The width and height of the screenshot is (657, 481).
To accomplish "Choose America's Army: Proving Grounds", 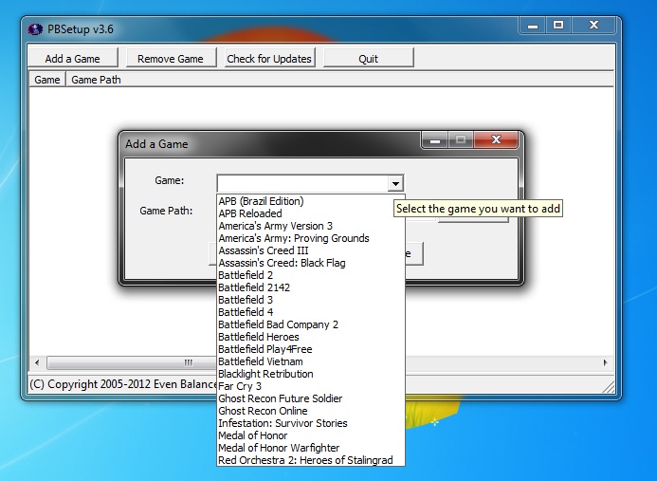I will tap(310, 238).
